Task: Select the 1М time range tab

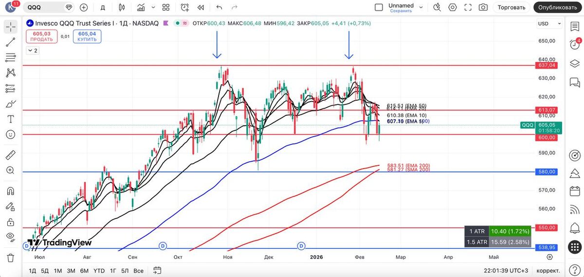Action: (x=58, y=271)
